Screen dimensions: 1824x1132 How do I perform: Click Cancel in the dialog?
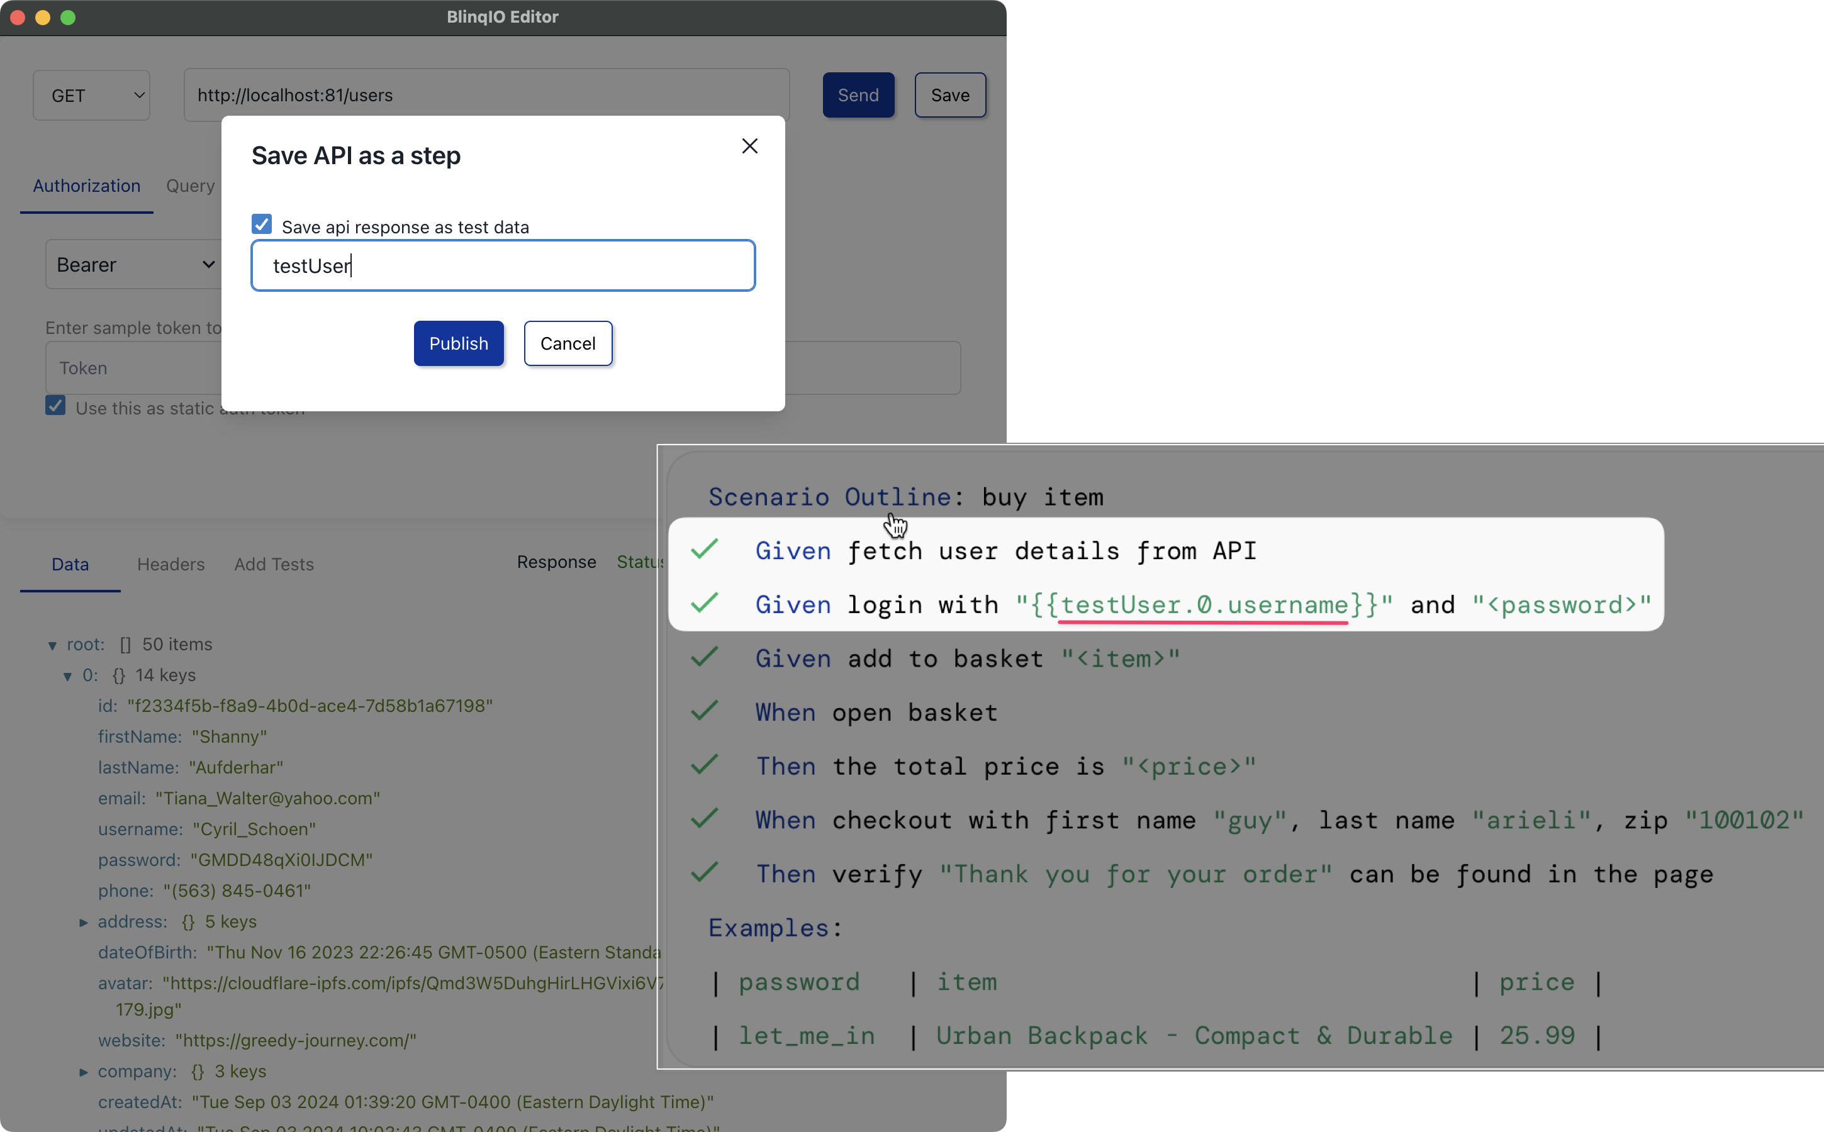coord(568,343)
